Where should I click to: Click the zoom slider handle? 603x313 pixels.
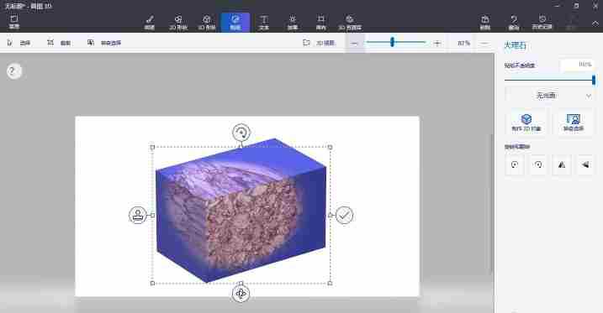pos(392,42)
